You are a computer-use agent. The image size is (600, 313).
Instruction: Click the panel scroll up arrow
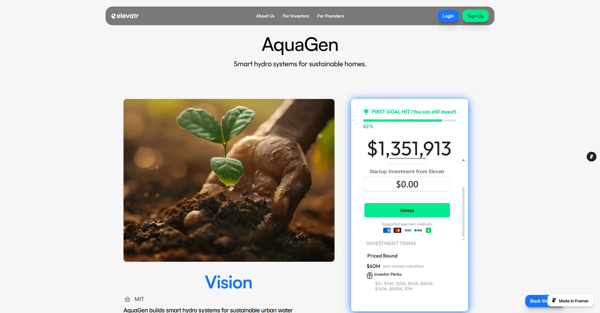(463, 160)
